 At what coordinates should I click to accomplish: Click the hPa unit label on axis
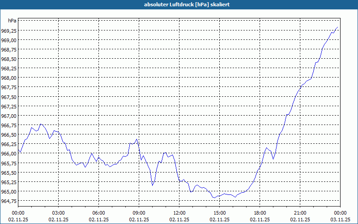click(12, 21)
